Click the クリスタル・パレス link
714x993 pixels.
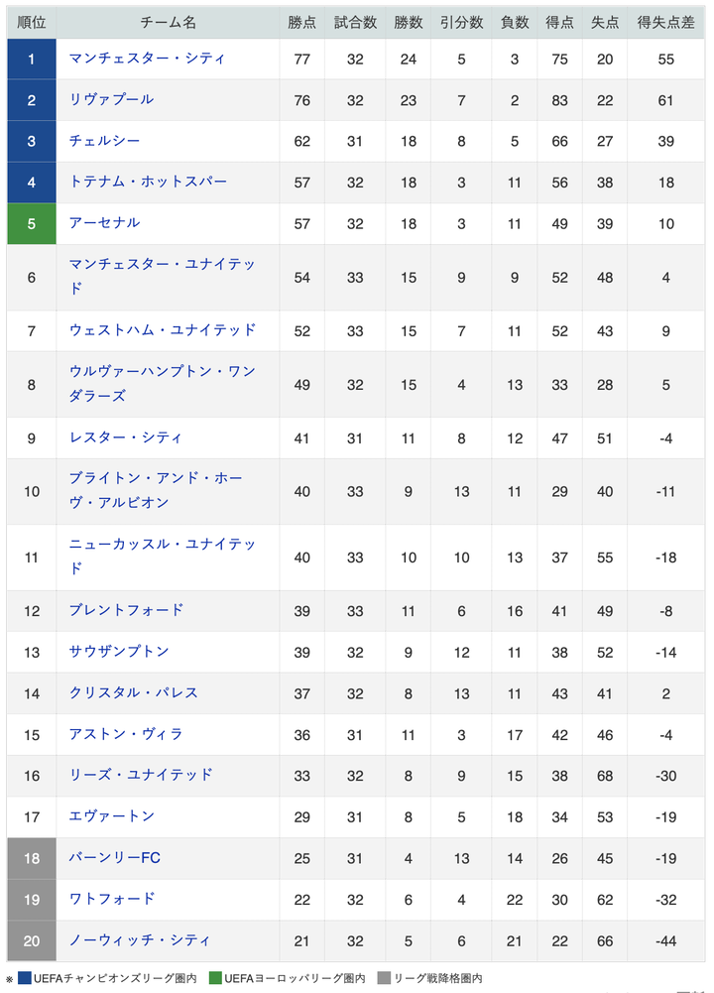coord(133,692)
